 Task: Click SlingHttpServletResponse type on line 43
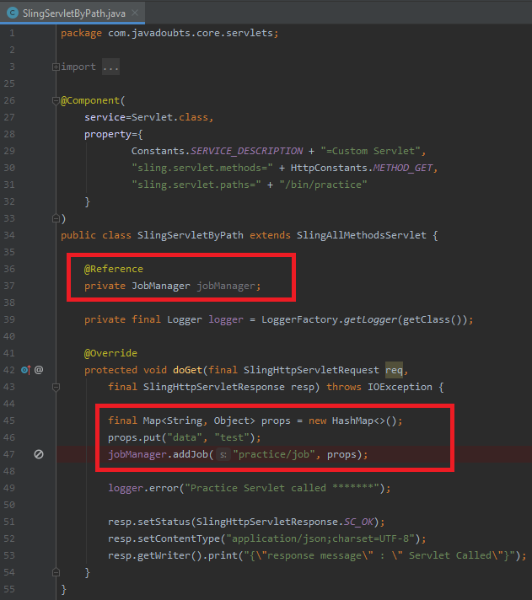[x=214, y=387]
